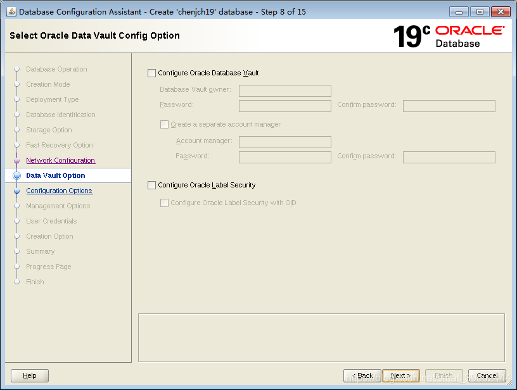
Task: Toggle Configure Oracle Label Security with OID
Action: (x=164, y=203)
